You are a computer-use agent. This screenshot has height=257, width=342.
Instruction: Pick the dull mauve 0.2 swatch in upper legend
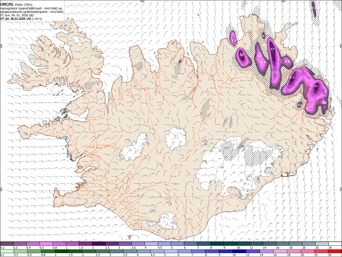coord(7,244)
